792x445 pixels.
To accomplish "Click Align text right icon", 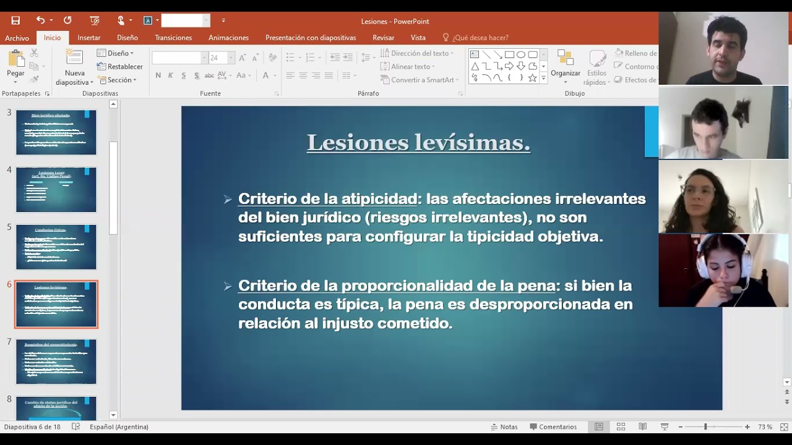I will coord(316,75).
